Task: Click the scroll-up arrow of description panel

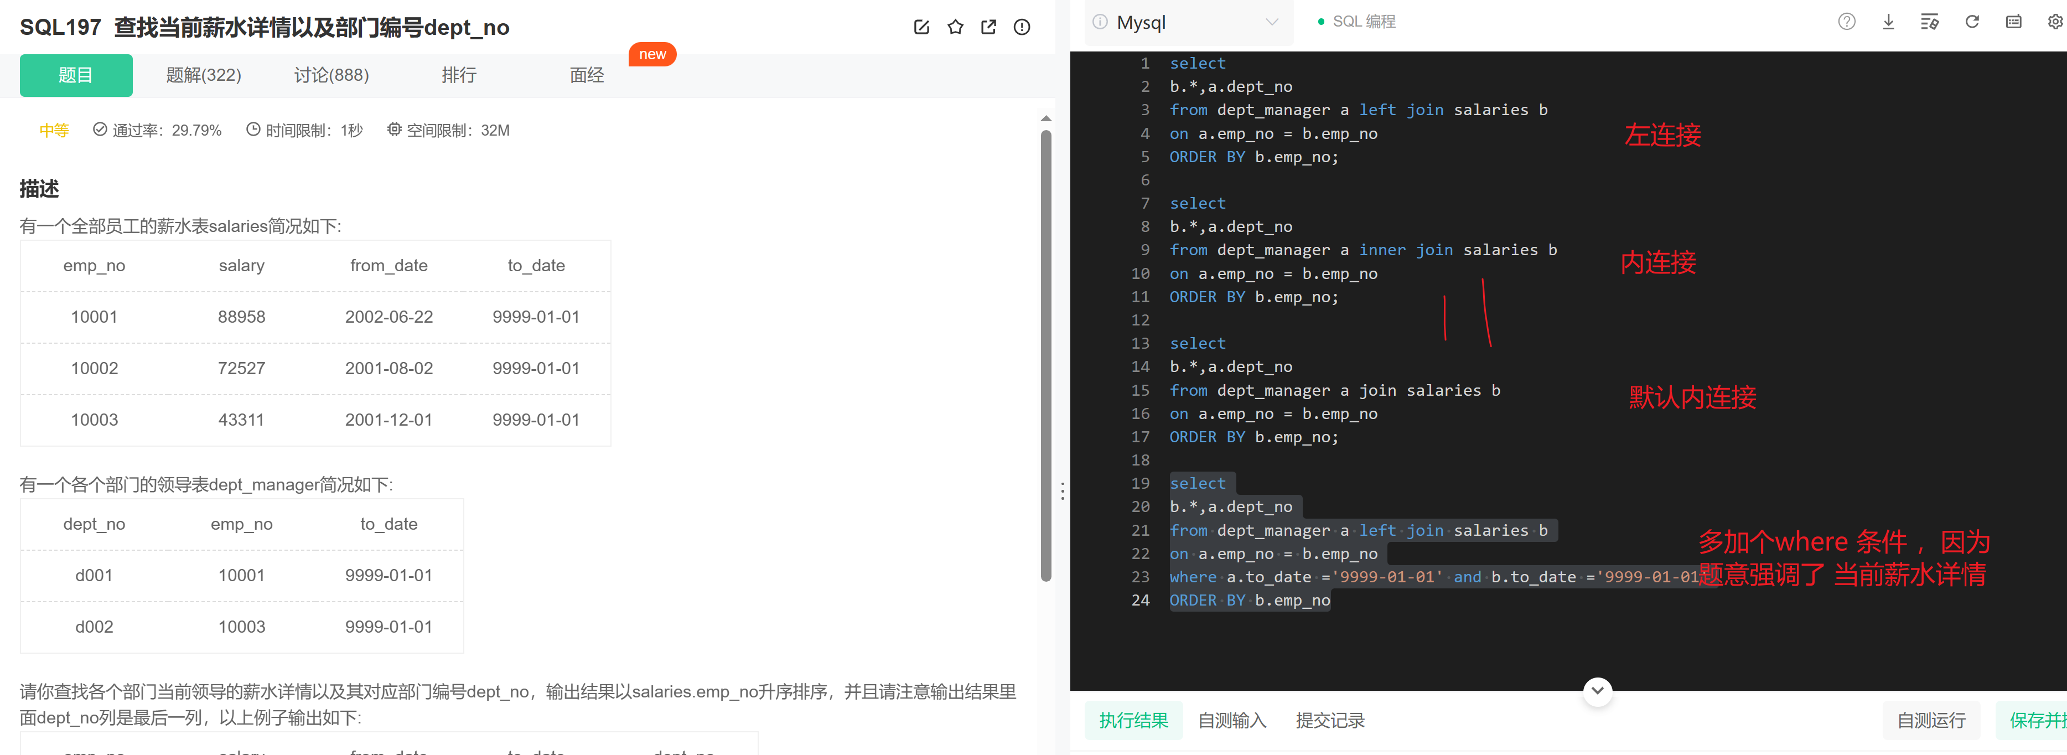Action: (1045, 119)
